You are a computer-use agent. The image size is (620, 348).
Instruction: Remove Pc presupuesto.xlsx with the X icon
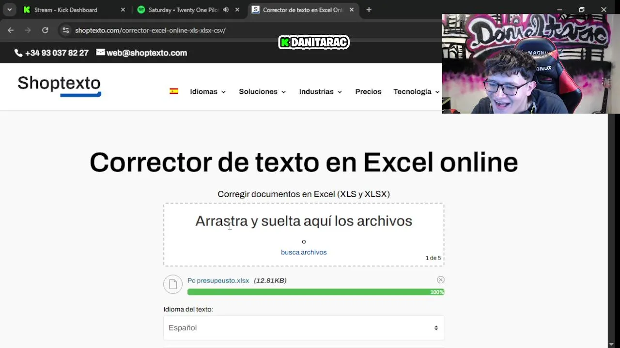coord(440,280)
